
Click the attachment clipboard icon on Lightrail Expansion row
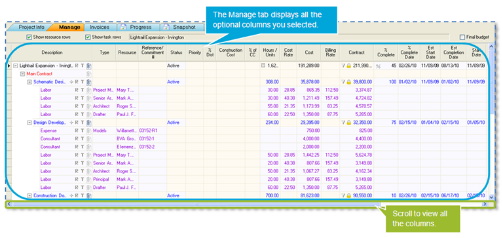coord(89,66)
